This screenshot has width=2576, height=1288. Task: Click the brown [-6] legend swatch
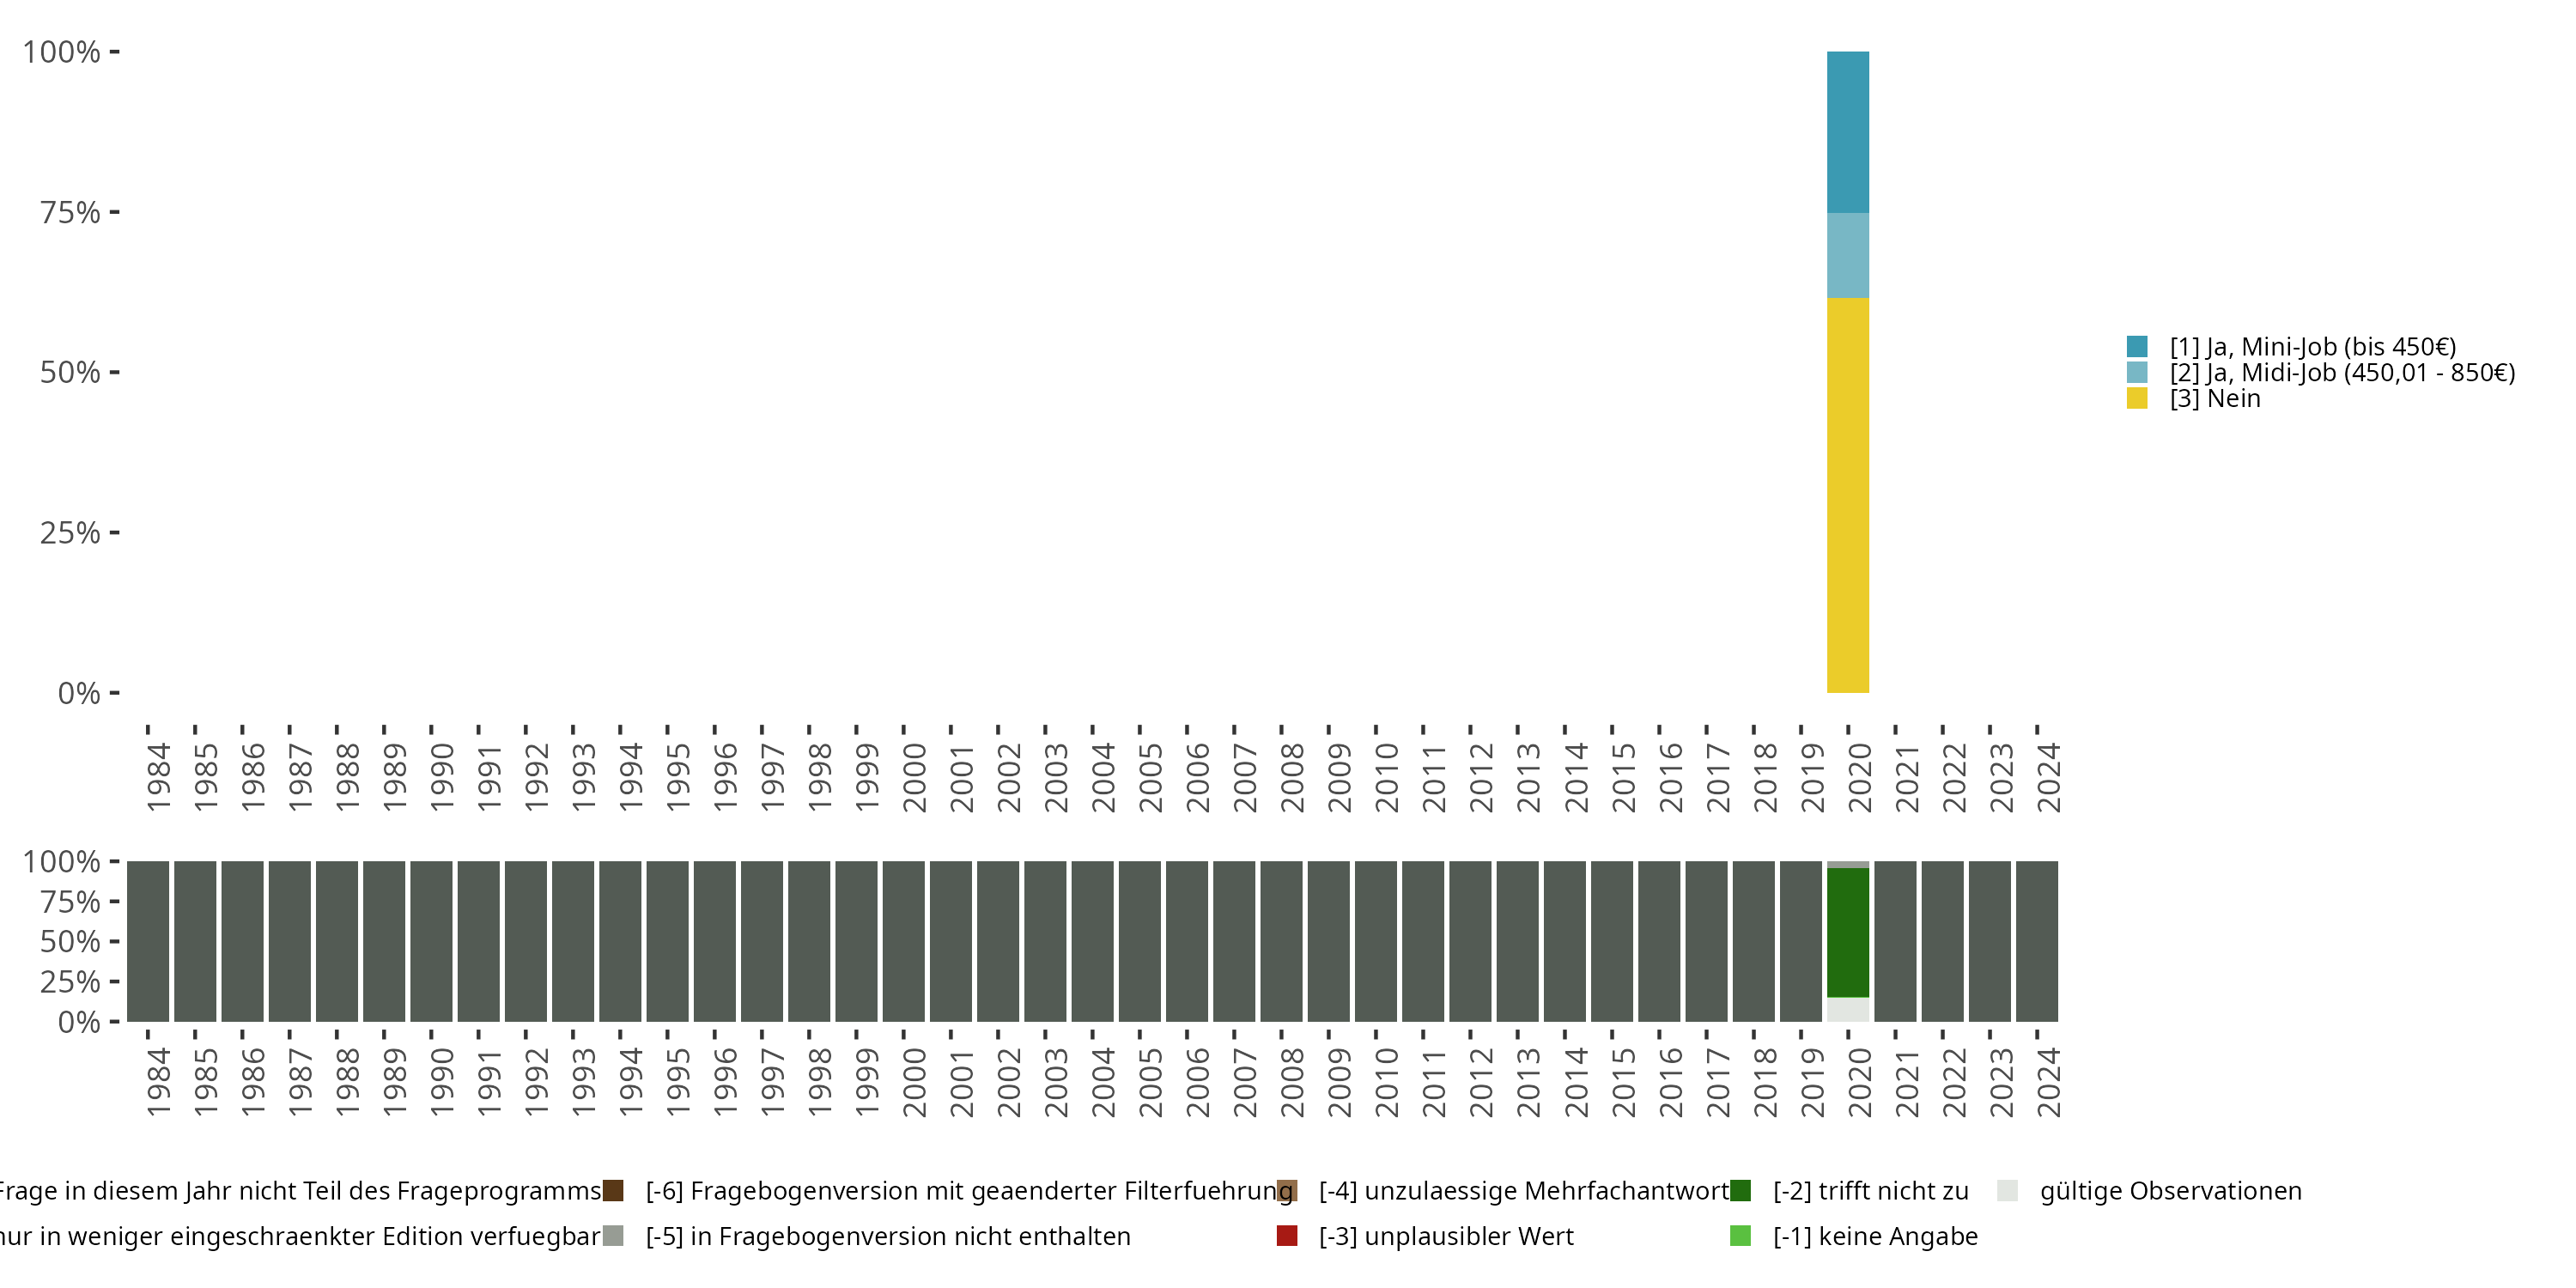613,1191
